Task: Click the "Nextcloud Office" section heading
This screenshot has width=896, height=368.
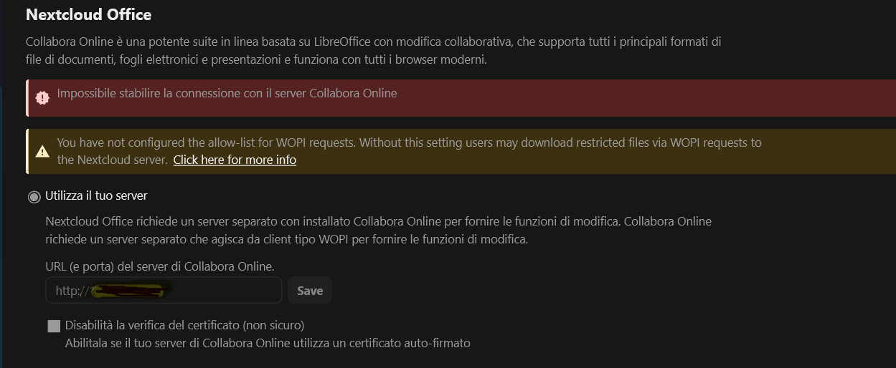Action: pos(89,14)
